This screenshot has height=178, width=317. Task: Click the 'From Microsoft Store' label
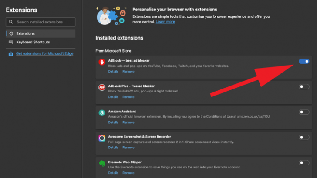(113, 51)
